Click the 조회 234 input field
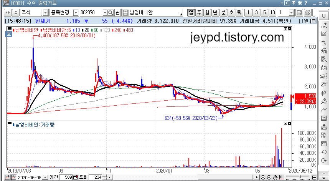 click(95, 178)
